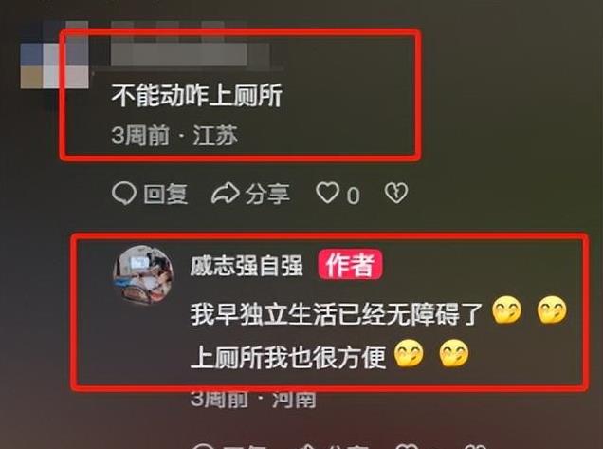The width and height of the screenshot is (603, 449).
Task: Tap the speech bubble reply icon
Action: click(x=124, y=193)
